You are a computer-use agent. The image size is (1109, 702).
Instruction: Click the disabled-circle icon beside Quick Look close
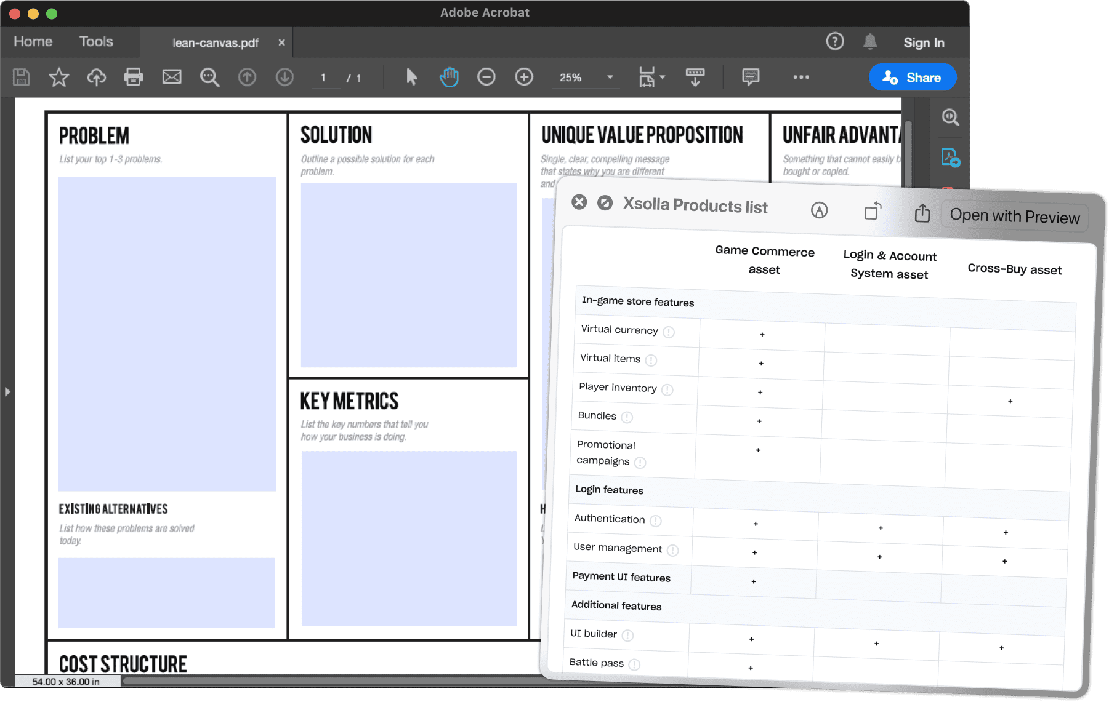(605, 203)
